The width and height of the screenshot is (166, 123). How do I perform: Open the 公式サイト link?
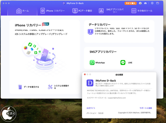pyautogui.click(x=91, y=108)
